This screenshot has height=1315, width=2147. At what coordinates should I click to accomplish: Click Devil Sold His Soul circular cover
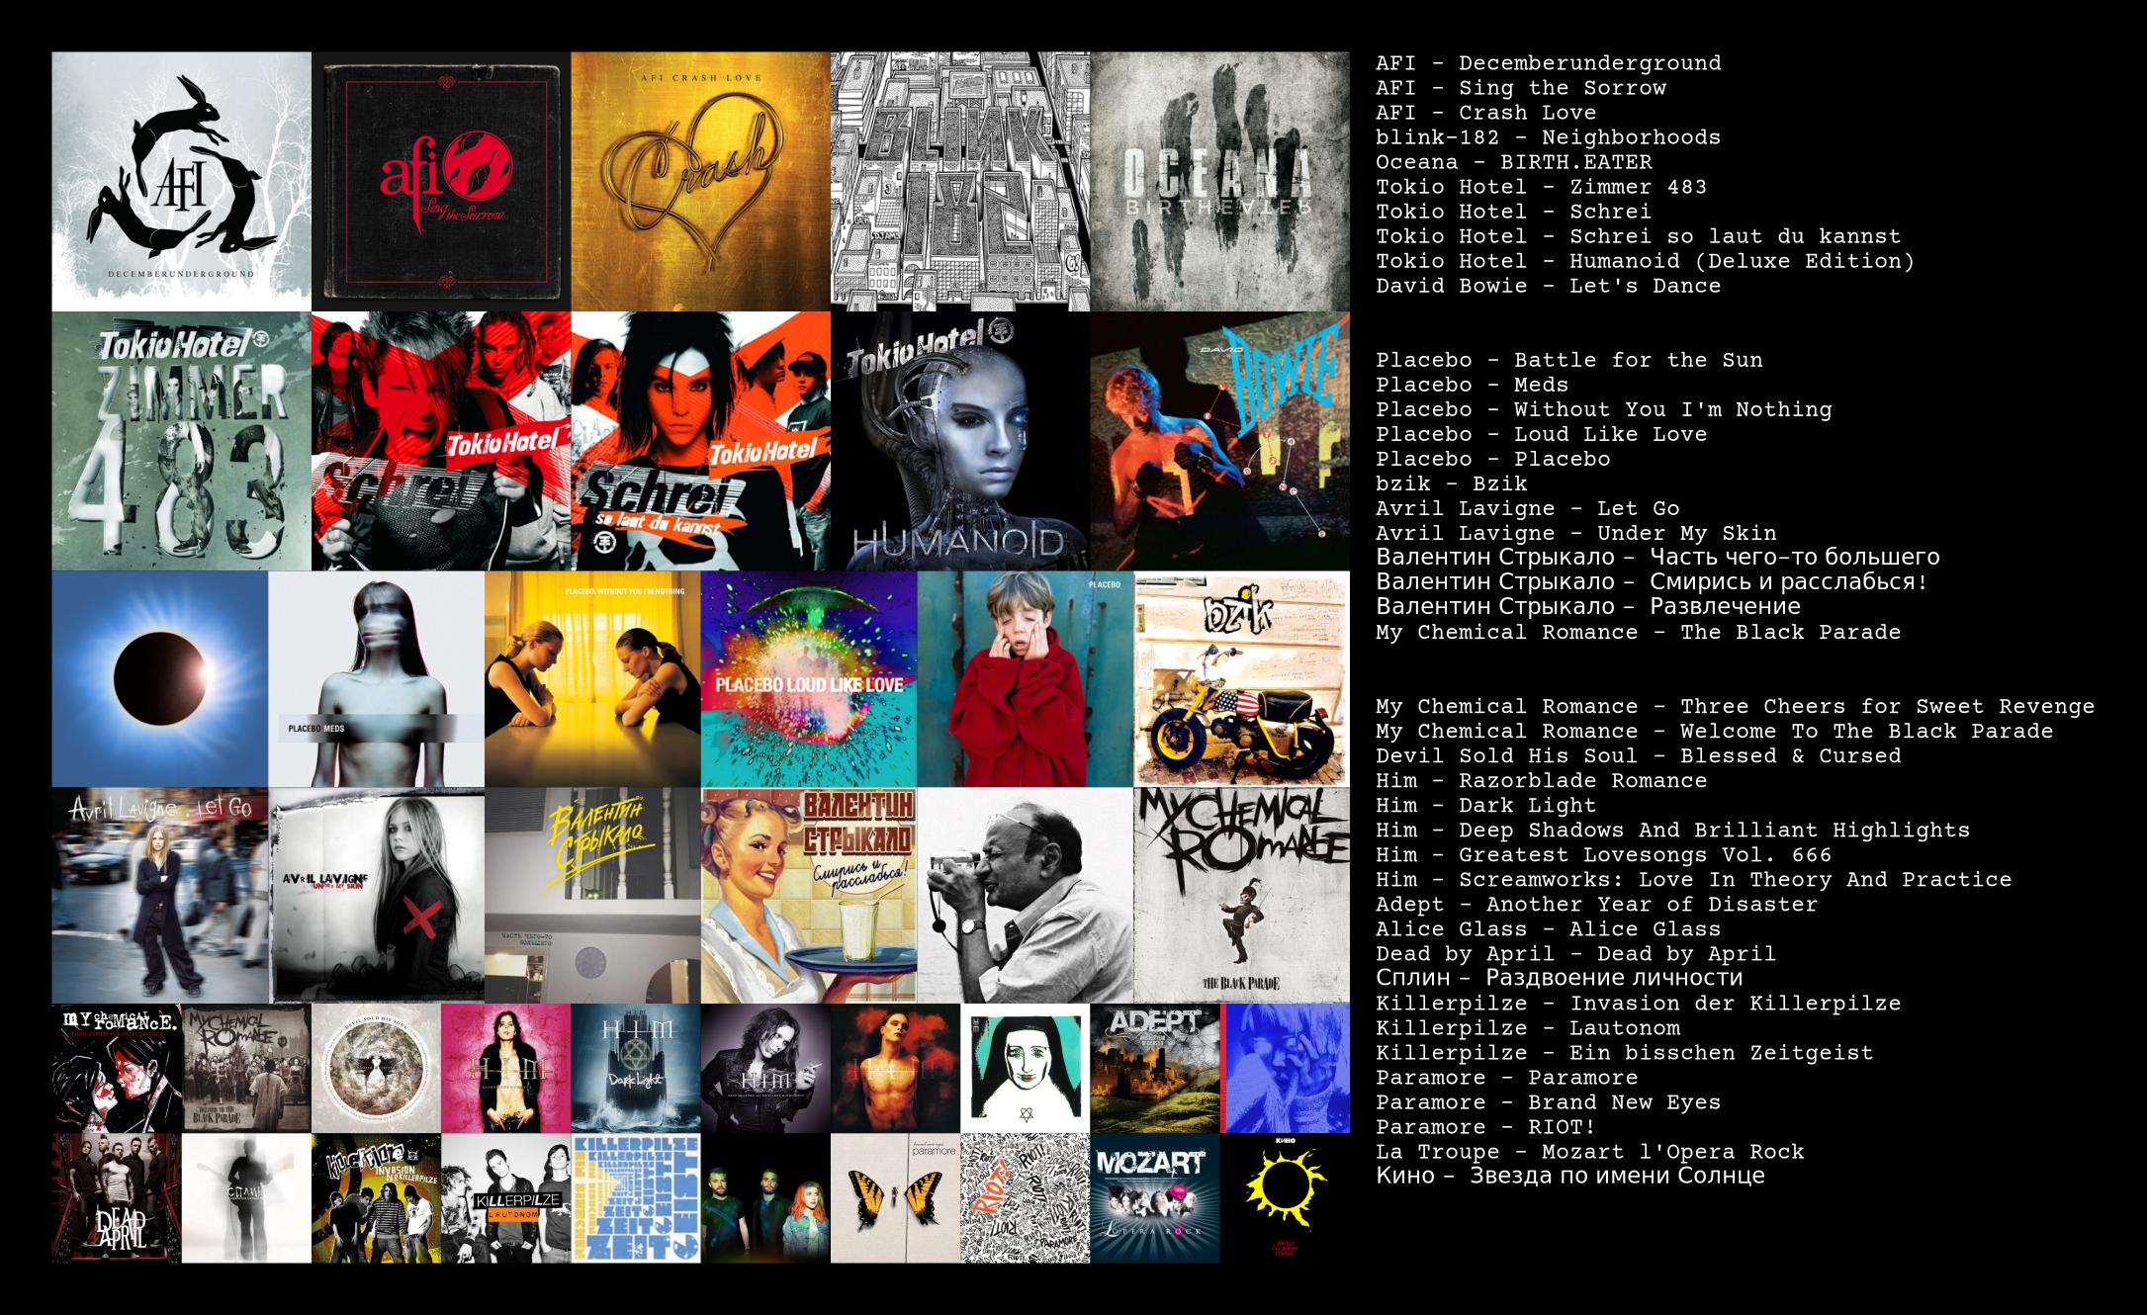(x=376, y=1068)
